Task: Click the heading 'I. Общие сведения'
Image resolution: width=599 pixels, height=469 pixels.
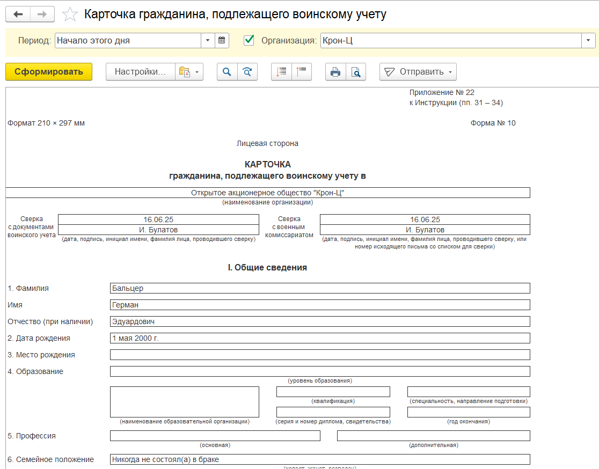Action: 267,267
